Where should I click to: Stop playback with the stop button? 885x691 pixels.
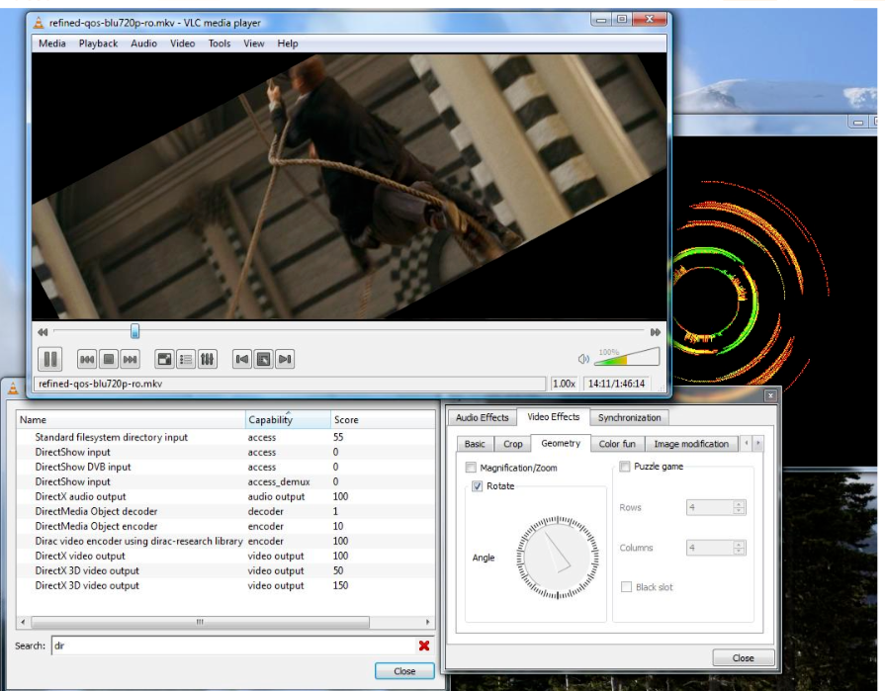[x=109, y=359]
